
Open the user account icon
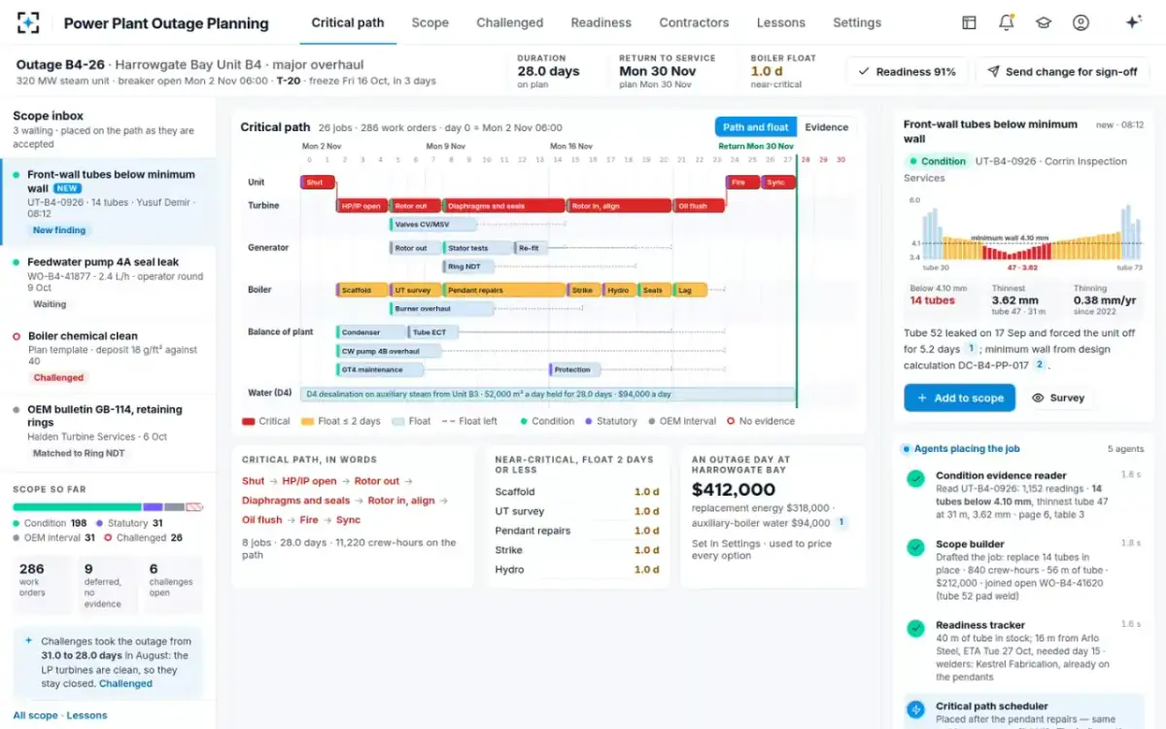(x=1080, y=22)
